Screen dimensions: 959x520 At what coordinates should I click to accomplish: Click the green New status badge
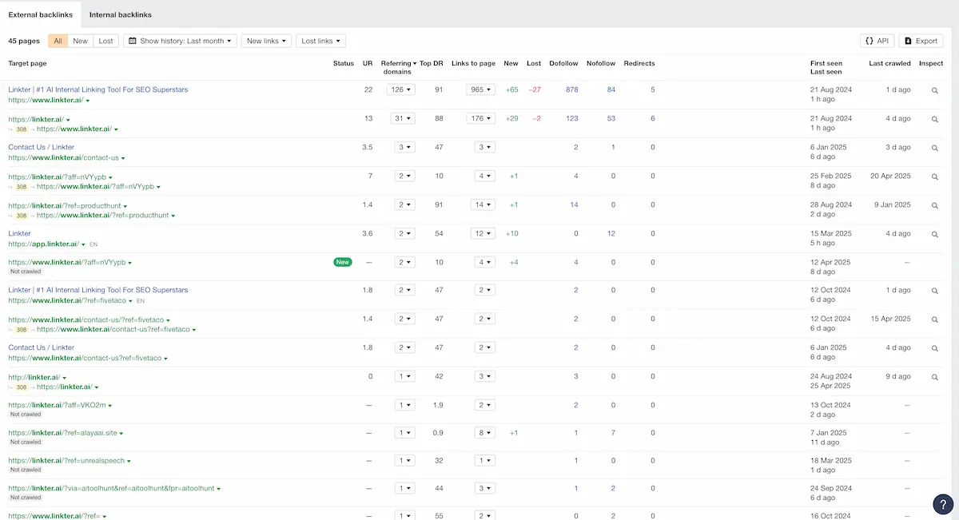pyautogui.click(x=343, y=262)
